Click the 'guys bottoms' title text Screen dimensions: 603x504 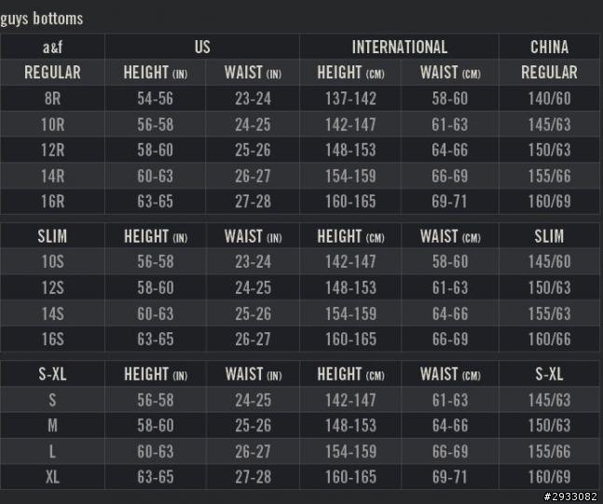(x=42, y=19)
